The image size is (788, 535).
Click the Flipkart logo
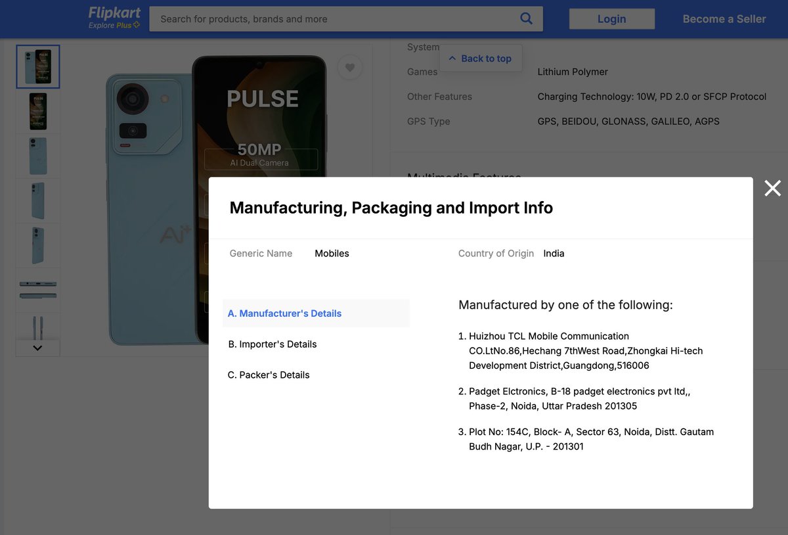point(114,13)
